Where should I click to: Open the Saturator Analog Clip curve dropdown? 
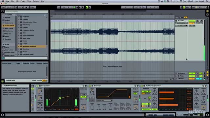(104, 100)
